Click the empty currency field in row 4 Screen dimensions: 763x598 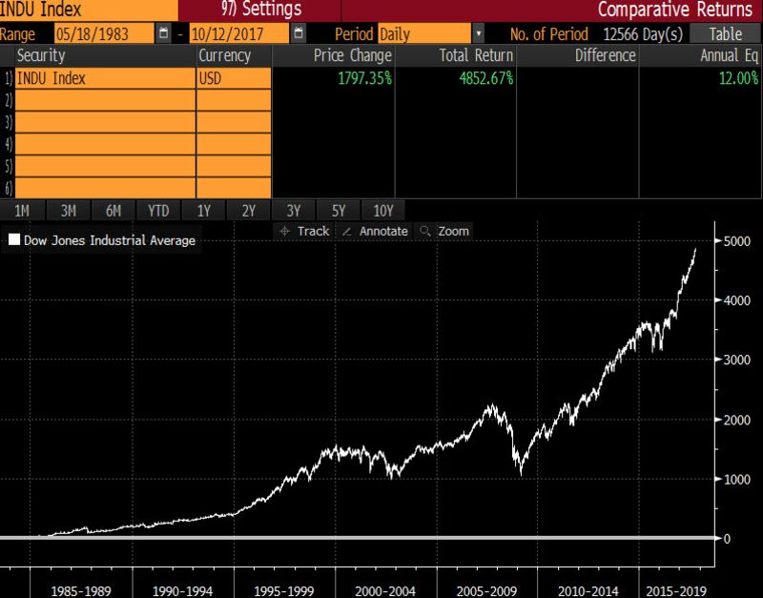[234, 144]
